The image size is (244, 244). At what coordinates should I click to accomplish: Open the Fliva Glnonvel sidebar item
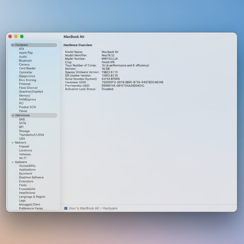click(28, 88)
